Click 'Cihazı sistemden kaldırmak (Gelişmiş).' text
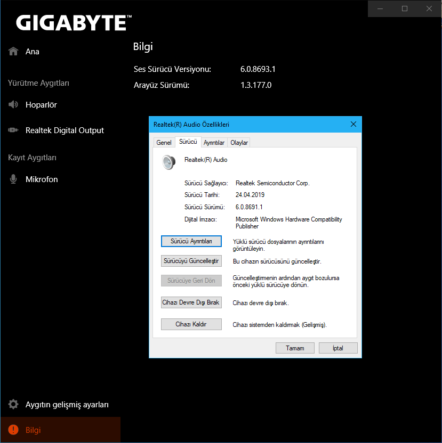 (279, 325)
